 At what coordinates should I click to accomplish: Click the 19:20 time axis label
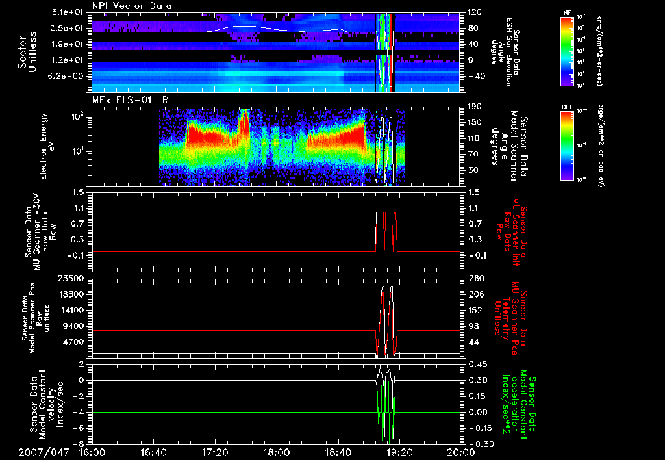click(399, 452)
